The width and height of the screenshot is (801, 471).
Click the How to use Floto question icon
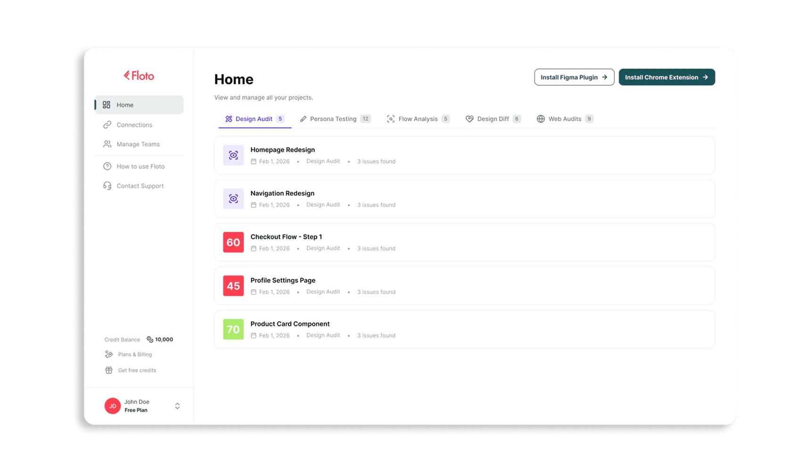pyautogui.click(x=107, y=166)
